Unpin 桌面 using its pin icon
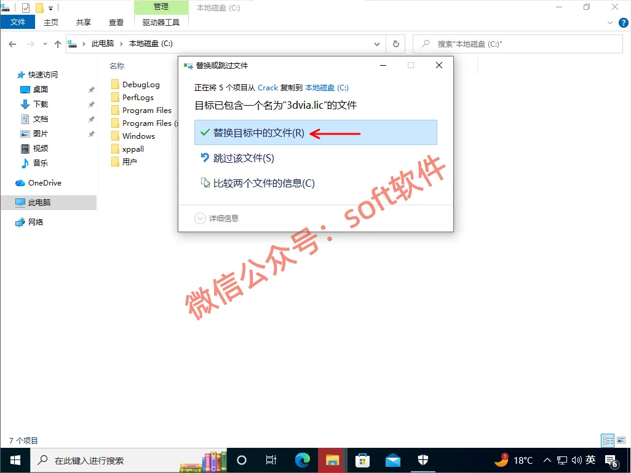The image size is (631, 473). [x=92, y=90]
